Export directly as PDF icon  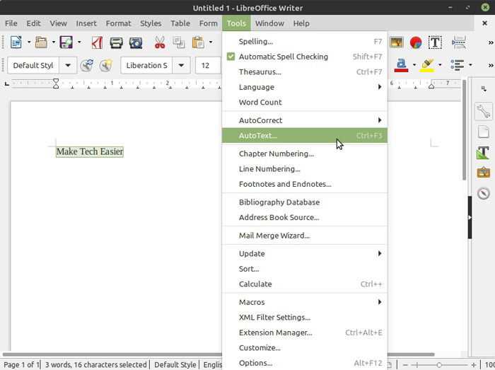point(97,42)
